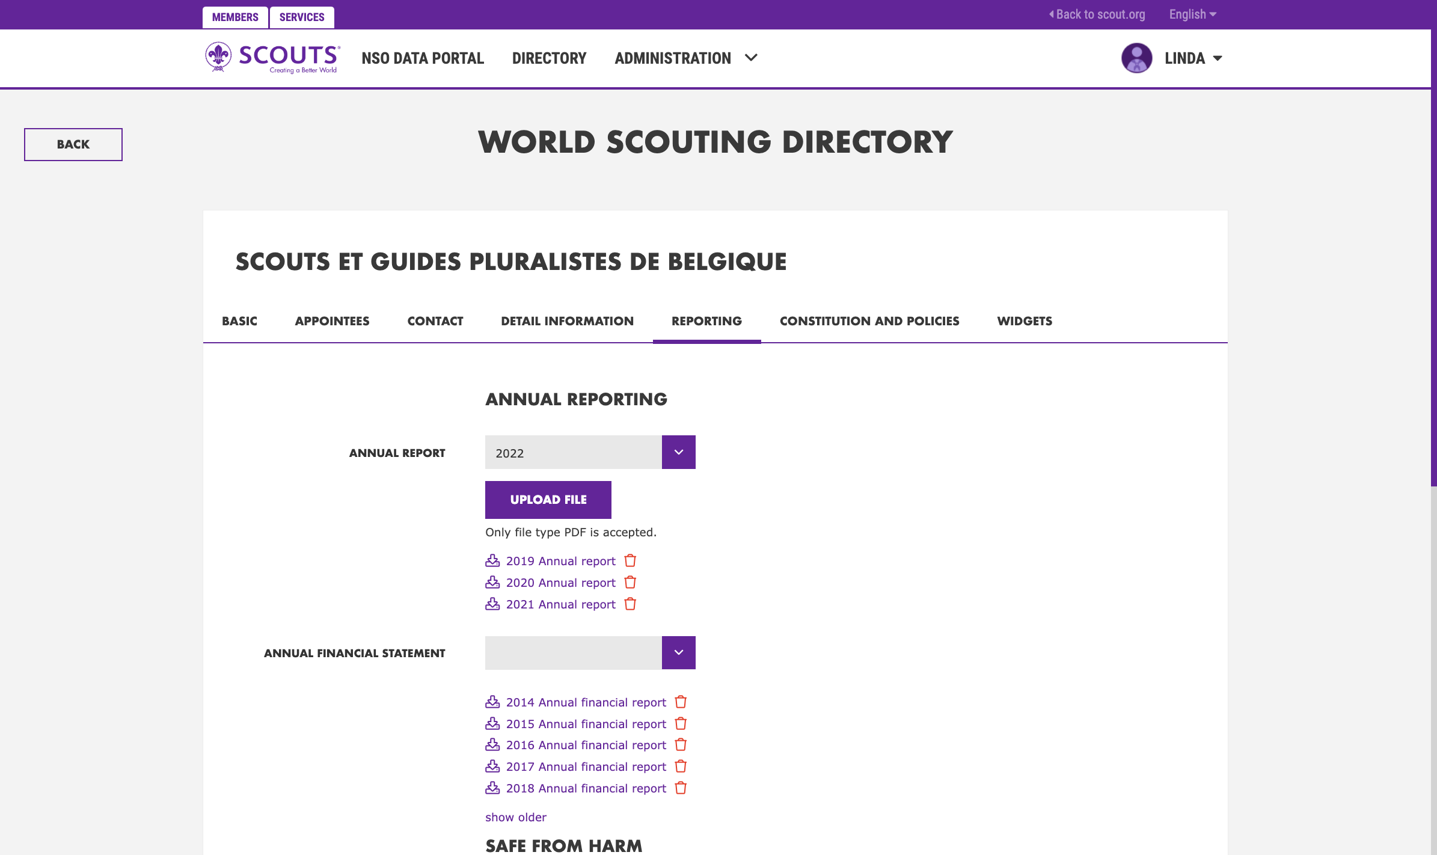
Task: Click download icon for 2021 Annual report
Action: (x=492, y=604)
